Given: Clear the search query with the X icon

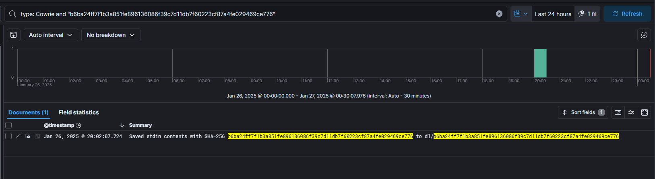Looking at the screenshot, I should click(499, 14).
